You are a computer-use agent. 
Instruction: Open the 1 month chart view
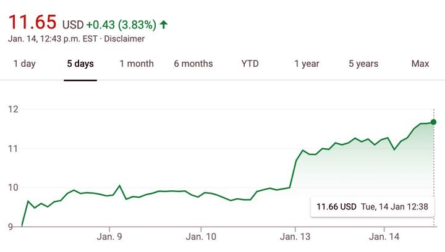click(x=137, y=64)
